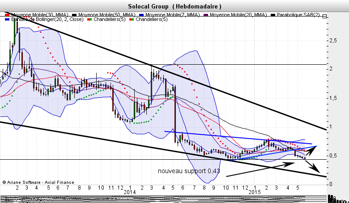Select the Bandes de Bollinger(20, 2, Close) legend entry
This screenshot has height=203, width=349.
(44, 20)
